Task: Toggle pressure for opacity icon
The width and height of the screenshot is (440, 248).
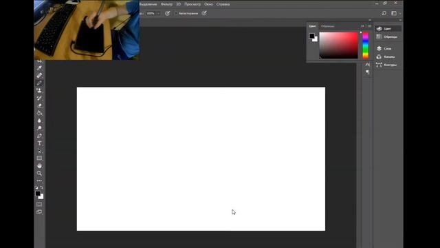Action: point(168,13)
